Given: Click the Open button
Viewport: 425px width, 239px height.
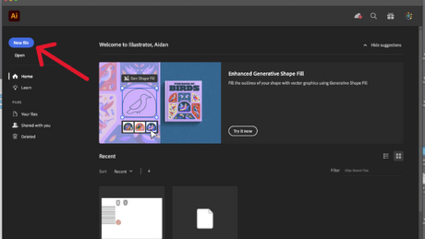Looking at the screenshot, I should coord(20,55).
